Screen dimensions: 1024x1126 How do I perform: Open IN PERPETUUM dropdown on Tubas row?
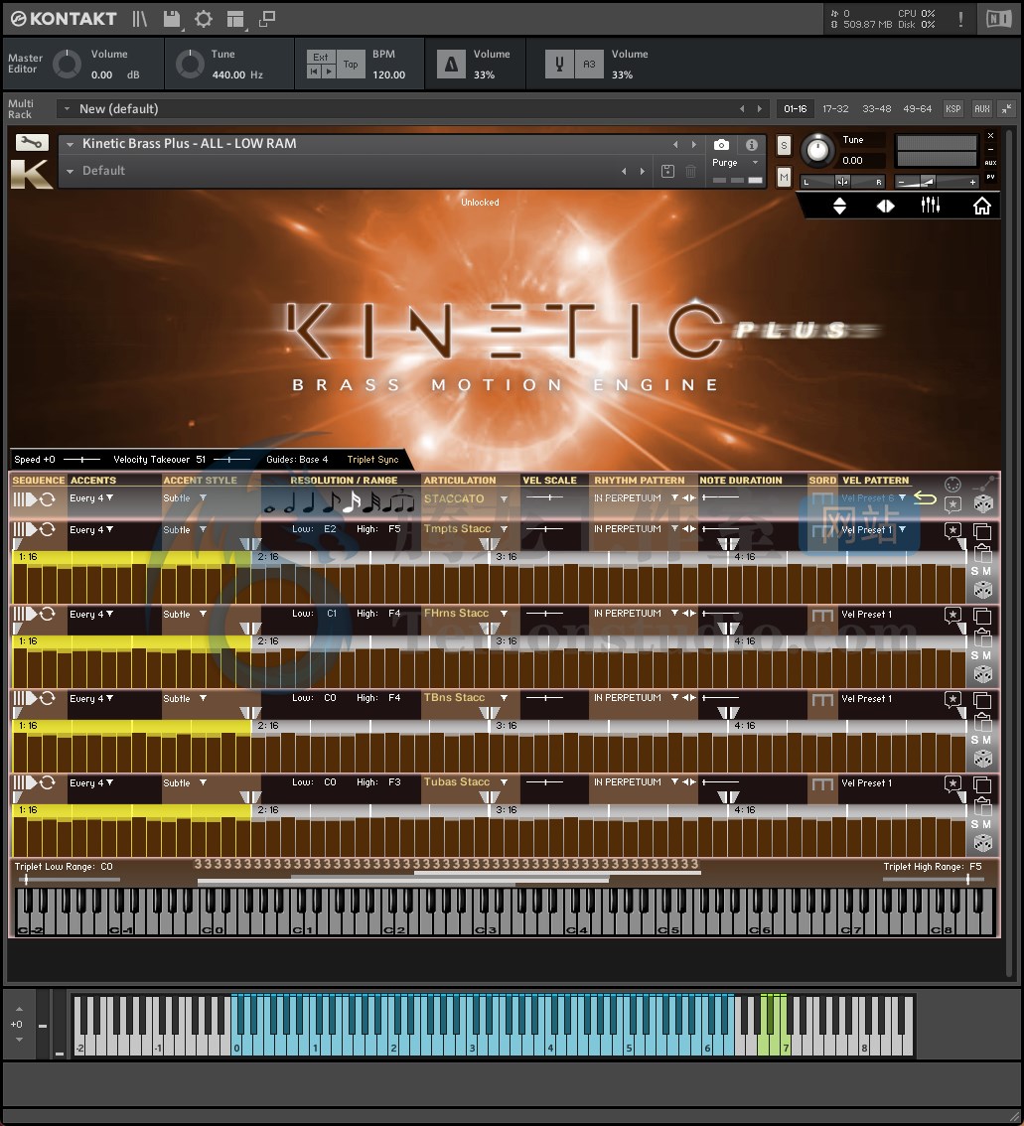click(x=636, y=782)
